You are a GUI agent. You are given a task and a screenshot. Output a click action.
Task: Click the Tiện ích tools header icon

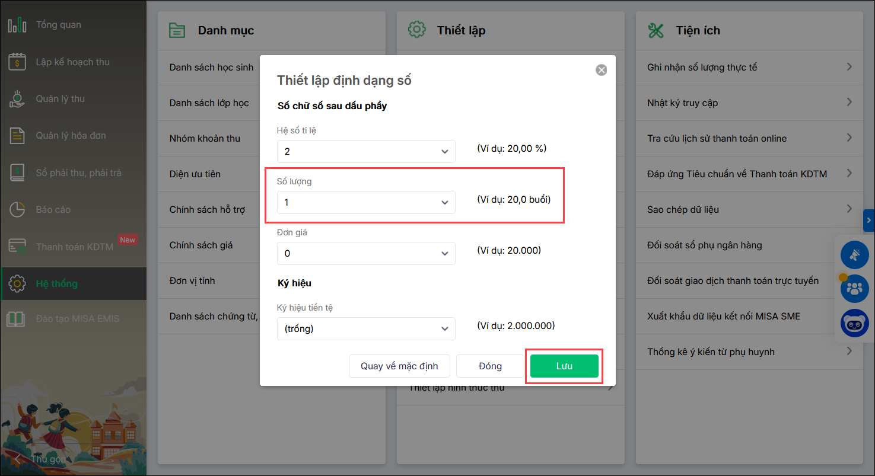tap(656, 30)
